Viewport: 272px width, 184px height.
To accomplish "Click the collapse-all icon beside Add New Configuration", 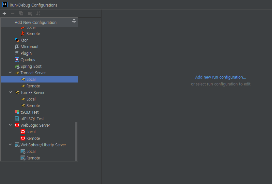I will (x=74, y=21).
